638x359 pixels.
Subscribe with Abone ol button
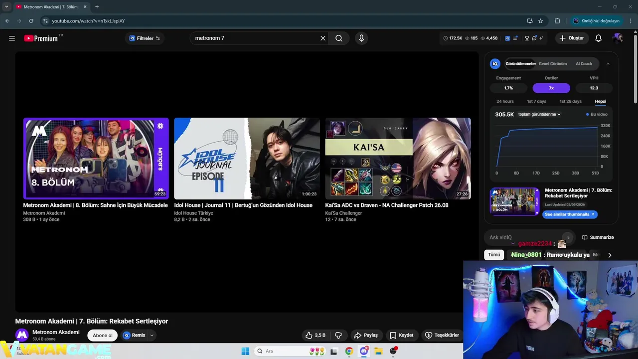click(103, 335)
